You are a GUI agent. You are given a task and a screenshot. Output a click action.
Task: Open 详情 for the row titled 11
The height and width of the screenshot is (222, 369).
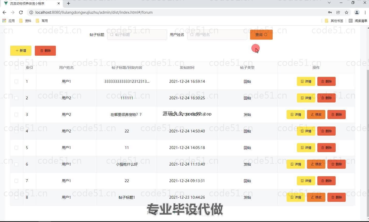(x=306, y=148)
